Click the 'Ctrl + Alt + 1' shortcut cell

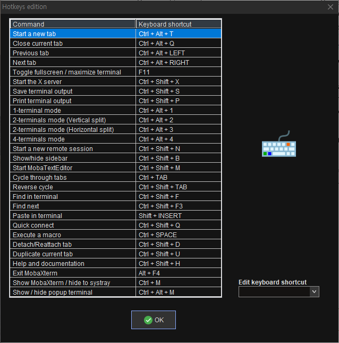[x=179, y=111]
